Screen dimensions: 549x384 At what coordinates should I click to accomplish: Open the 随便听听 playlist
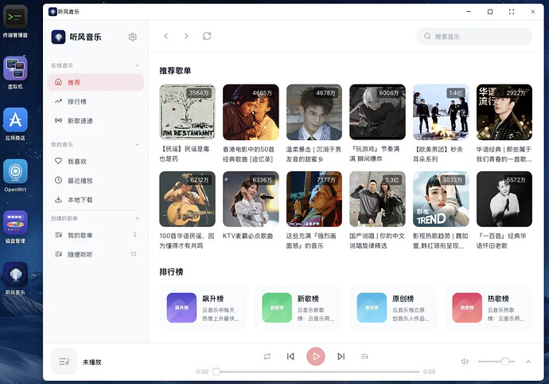80,254
